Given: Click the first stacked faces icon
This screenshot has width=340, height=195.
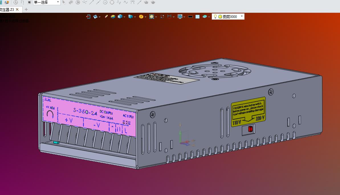Looking at the screenshot, I should point(146,2).
